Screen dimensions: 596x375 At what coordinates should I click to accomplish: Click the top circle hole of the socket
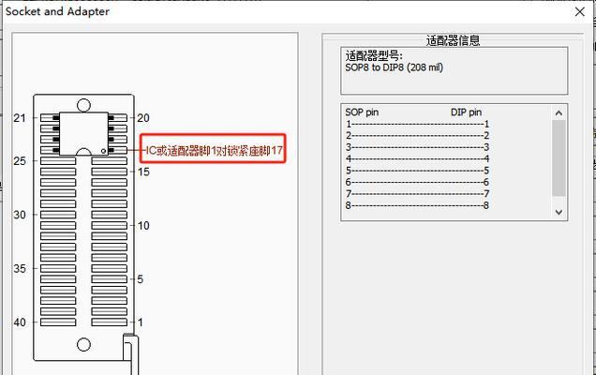pyautogui.click(x=83, y=105)
